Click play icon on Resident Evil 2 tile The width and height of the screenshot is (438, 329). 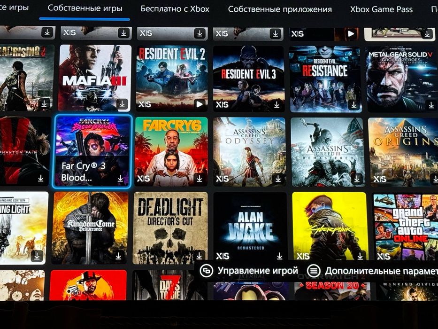coord(200,104)
